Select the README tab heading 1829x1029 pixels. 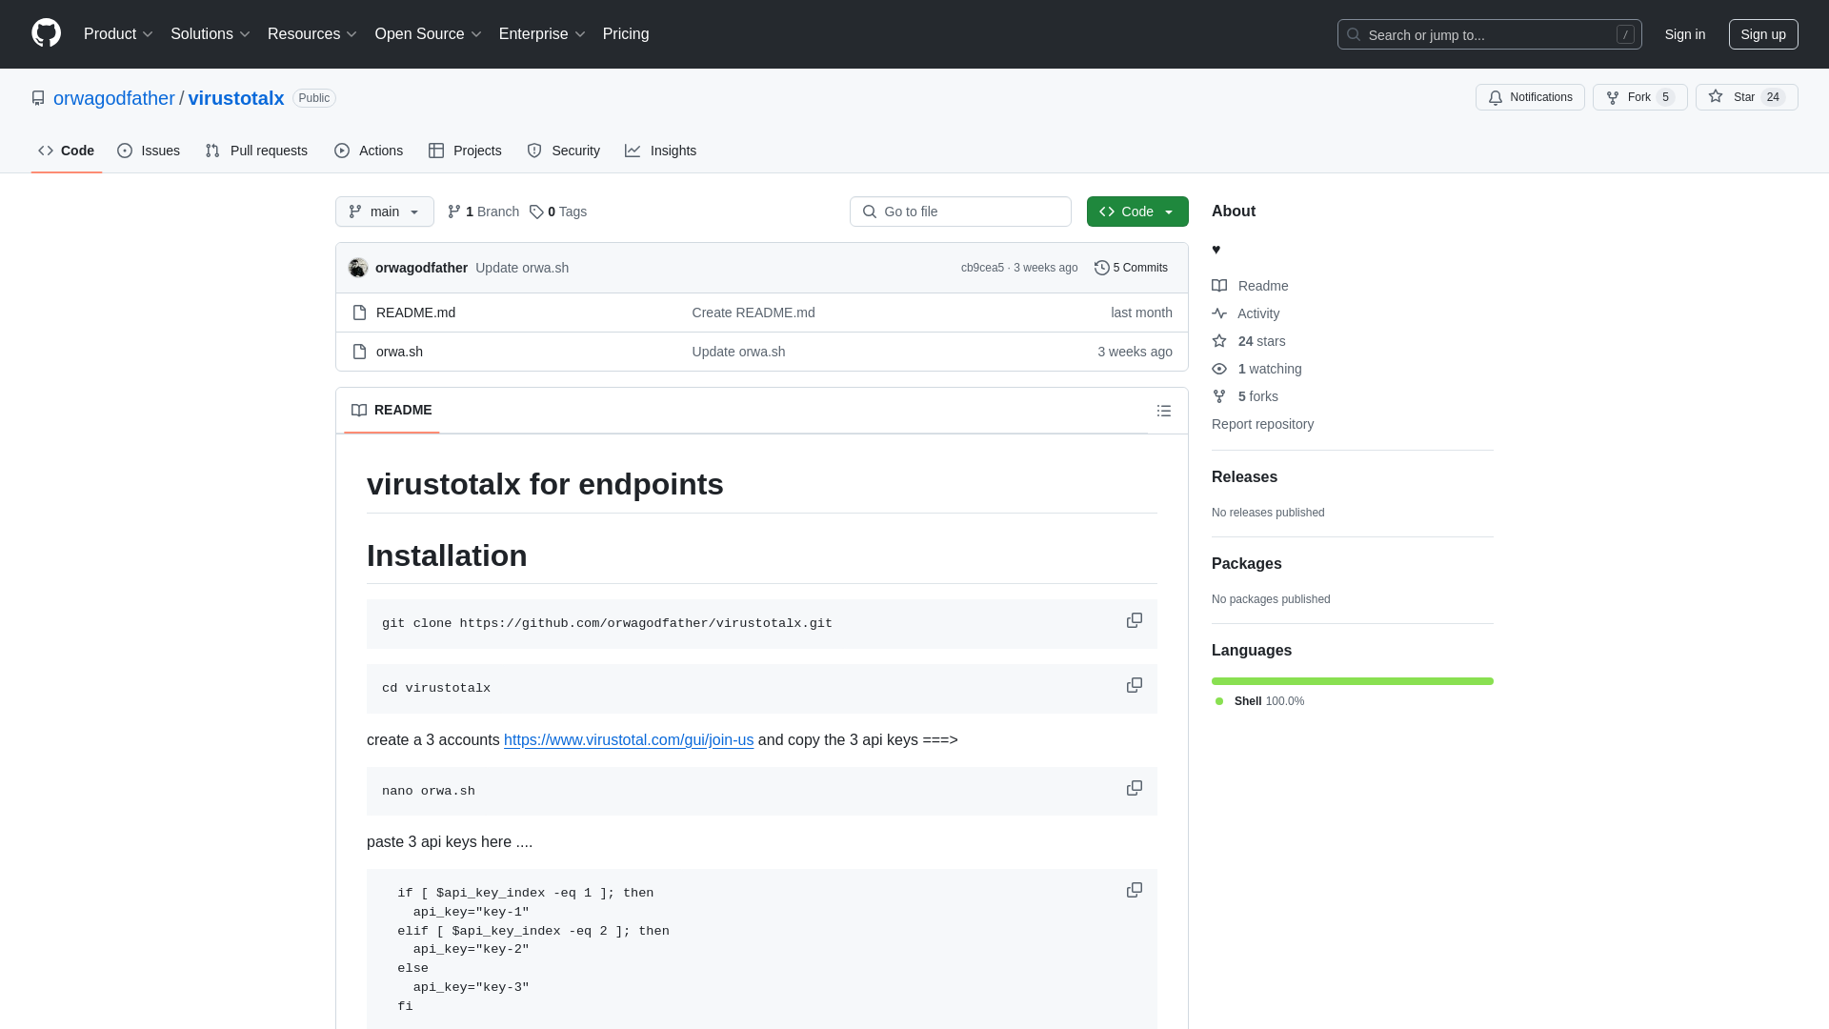pyautogui.click(x=392, y=410)
